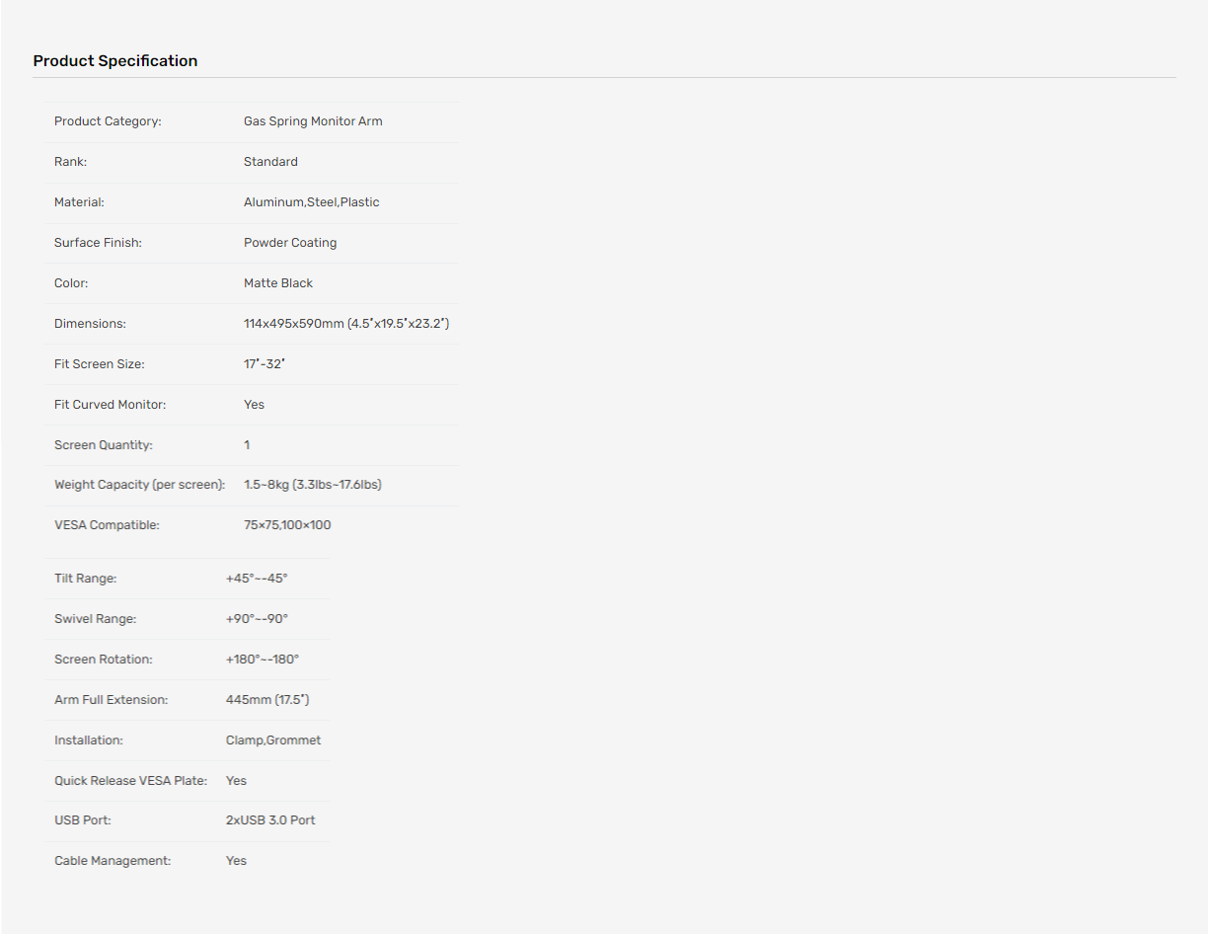This screenshot has width=1208, height=934.
Task: Click the Swivel Range +90°~-90° value
Action: pyautogui.click(x=257, y=619)
